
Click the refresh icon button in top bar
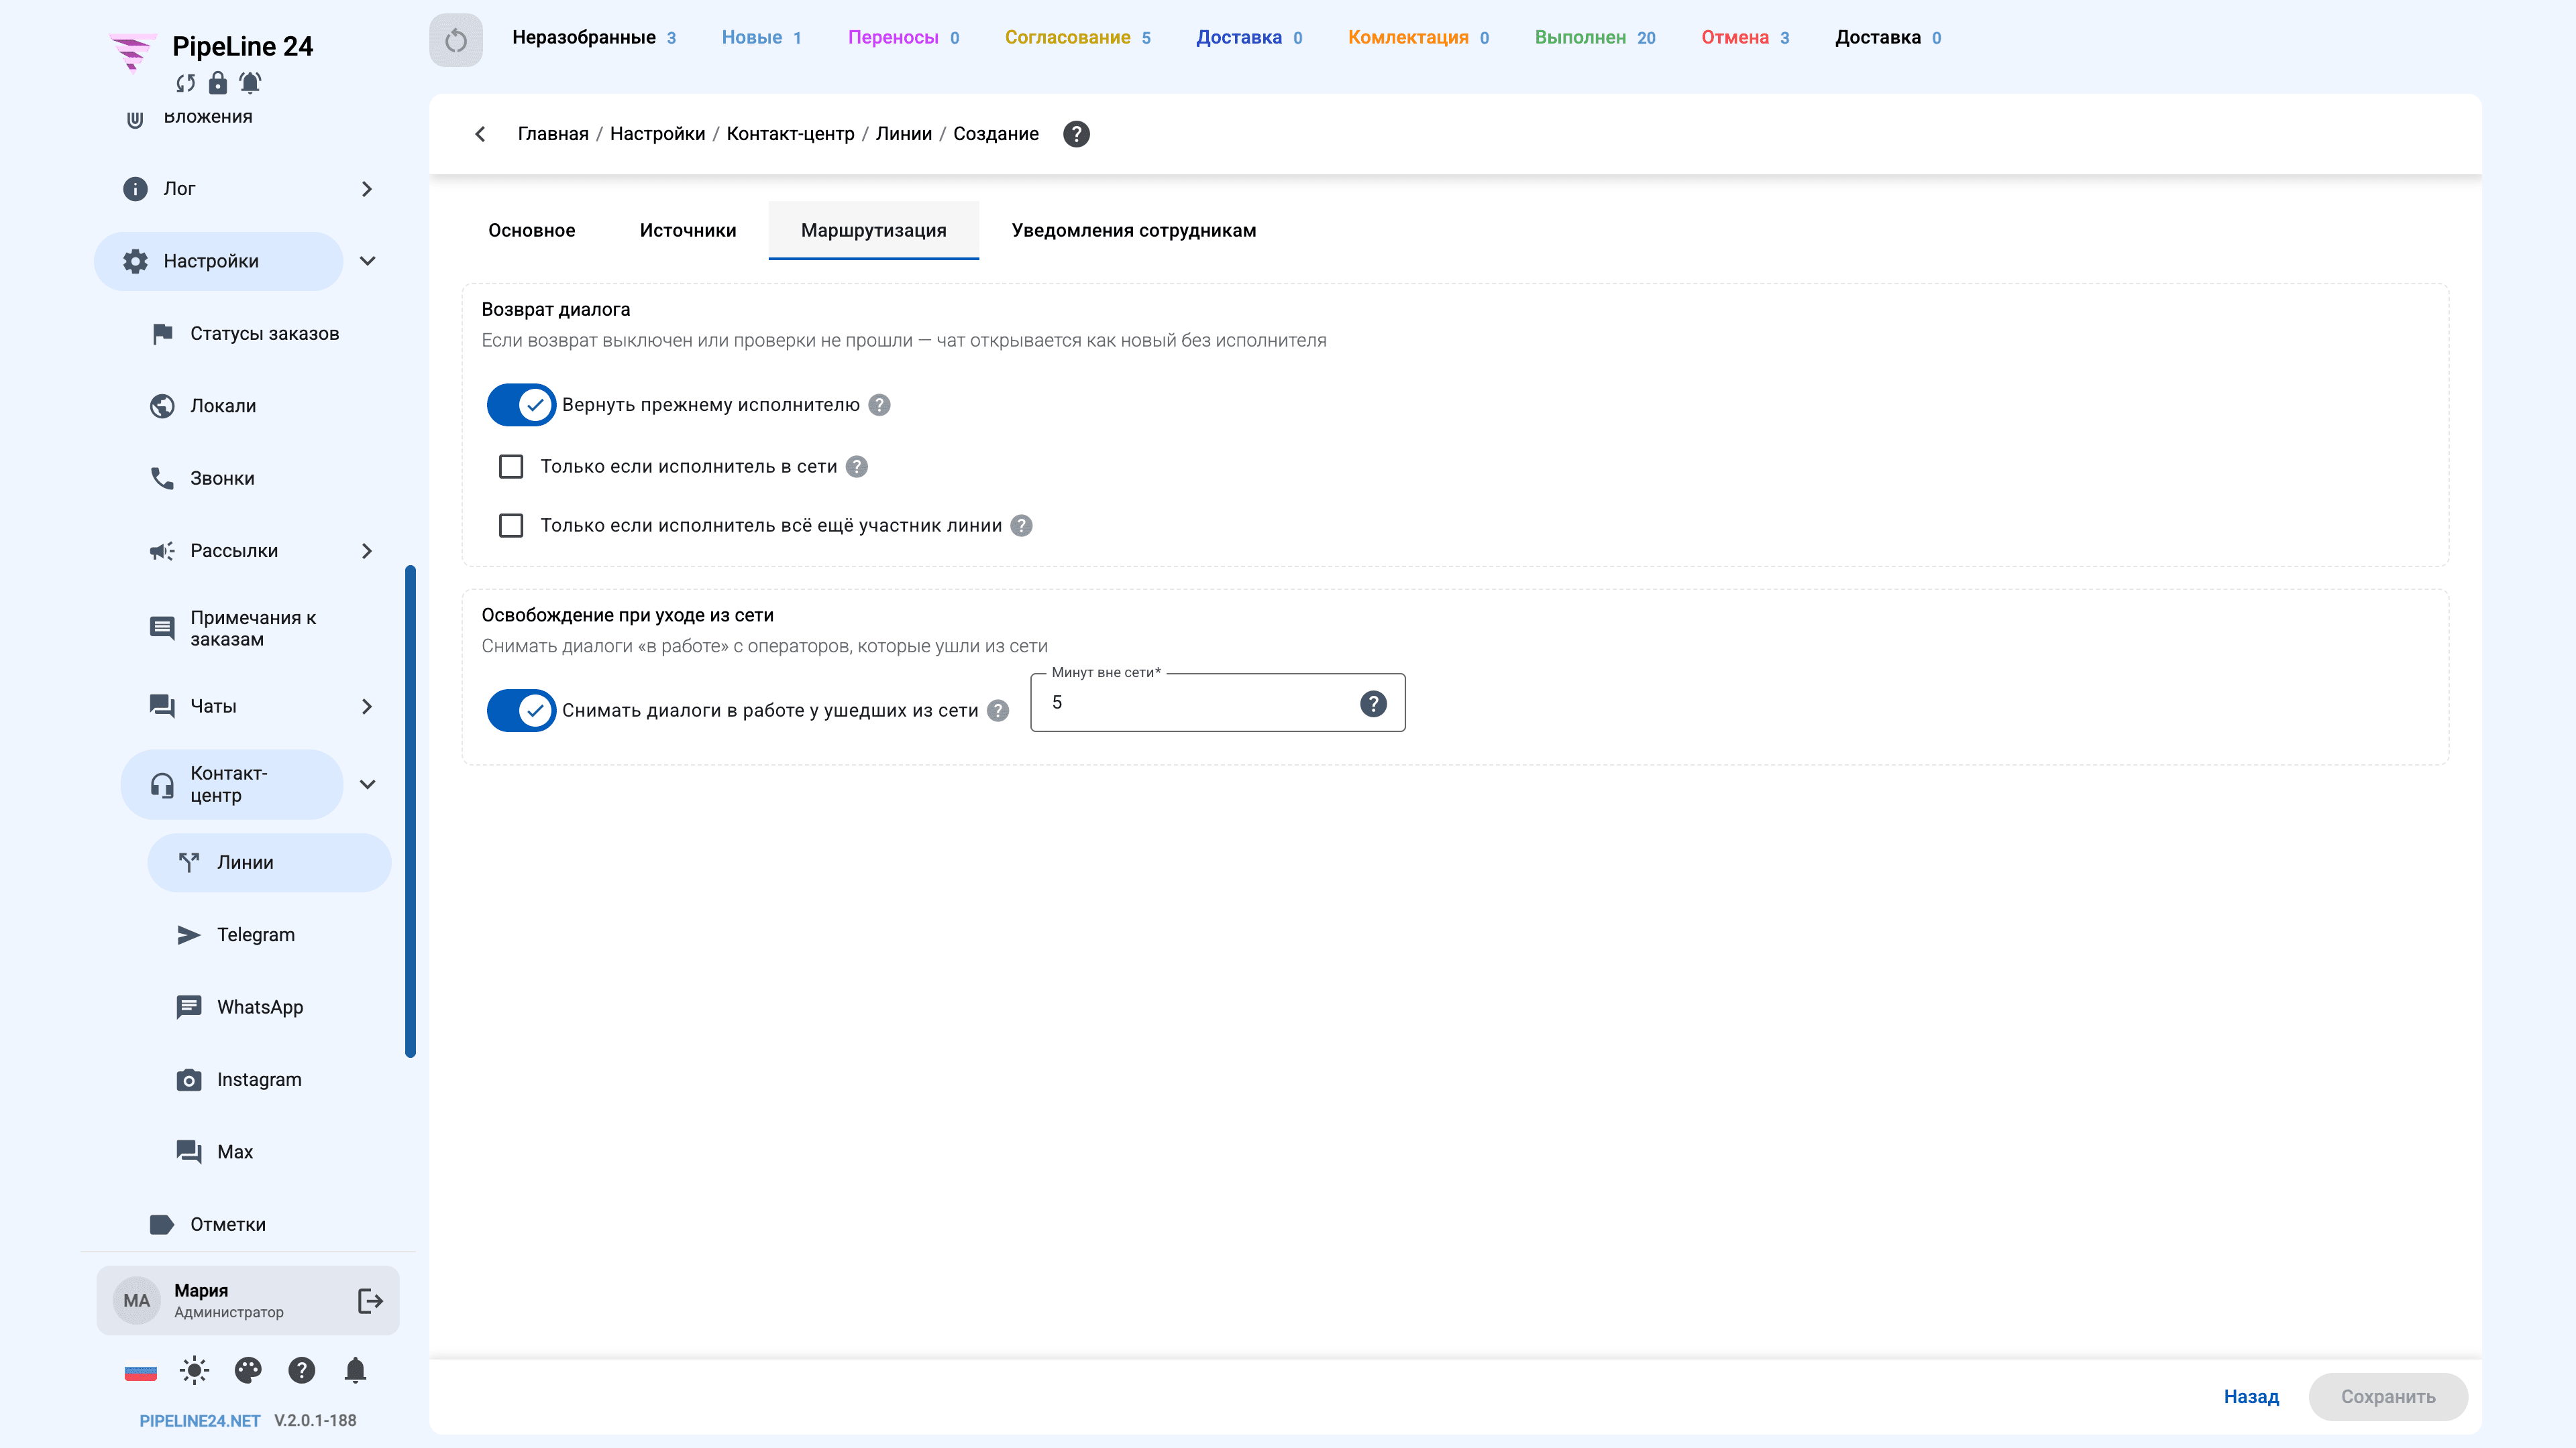(x=456, y=40)
